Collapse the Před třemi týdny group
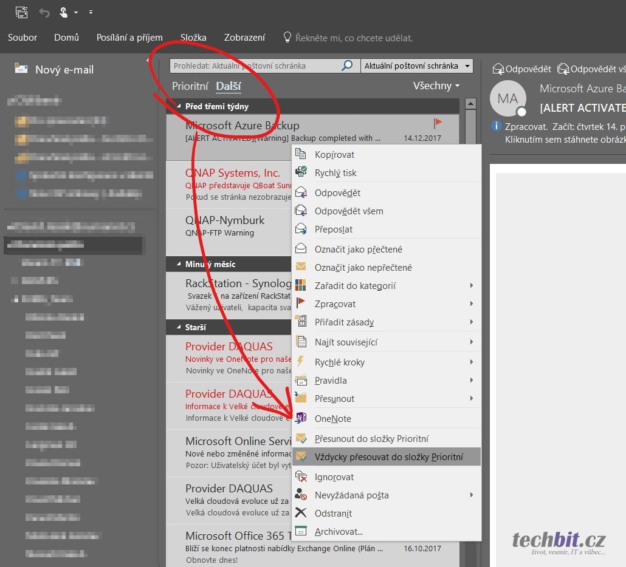 click(x=179, y=106)
